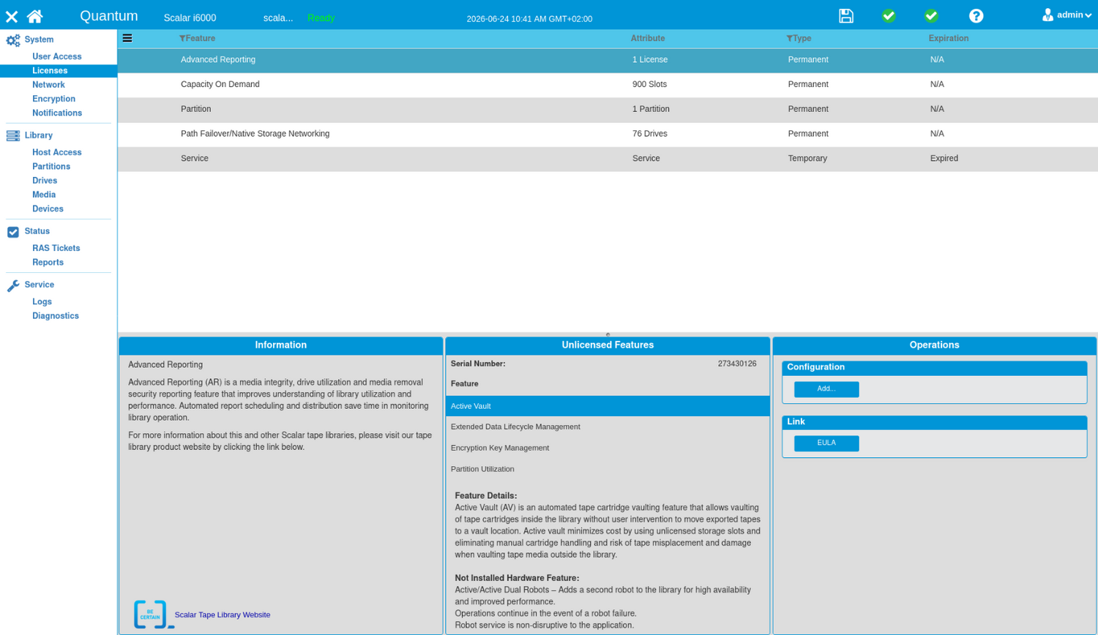Go to RAS Tickets under Status

point(56,248)
